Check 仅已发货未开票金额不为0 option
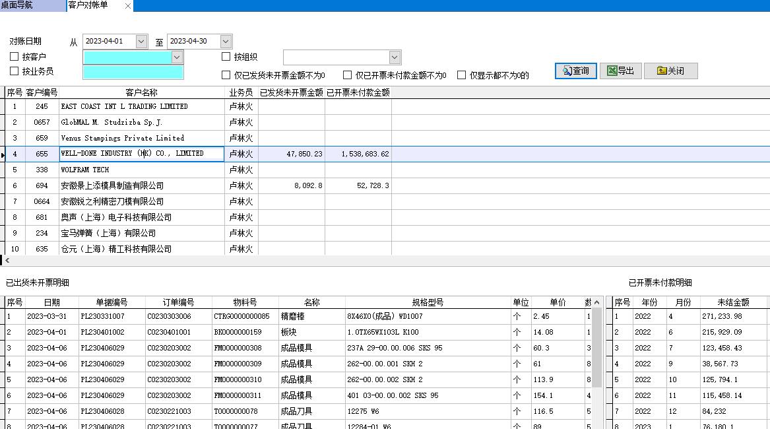Screen dimensions: 770x429 [226, 75]
